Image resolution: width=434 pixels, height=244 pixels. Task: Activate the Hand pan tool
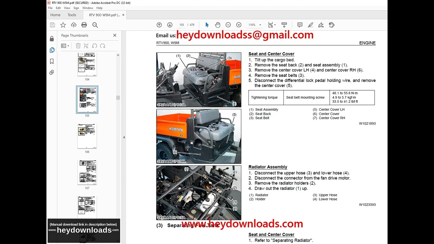[x=218, y=25]
